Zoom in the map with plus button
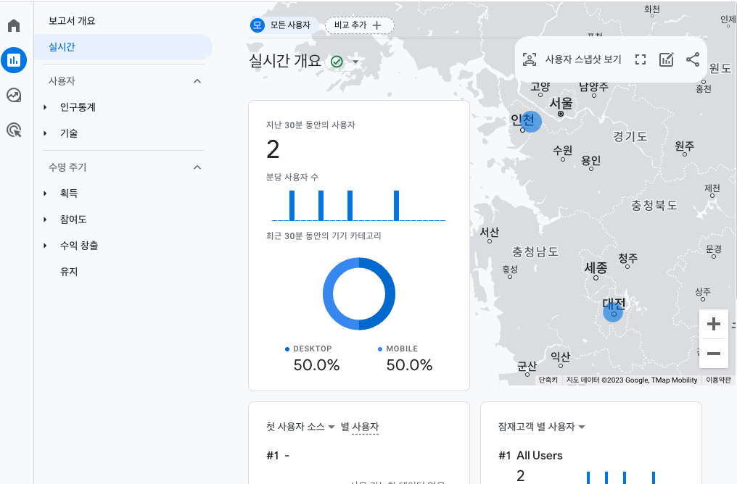Screen dimensions: 737x484 click(x=713, y=324)
